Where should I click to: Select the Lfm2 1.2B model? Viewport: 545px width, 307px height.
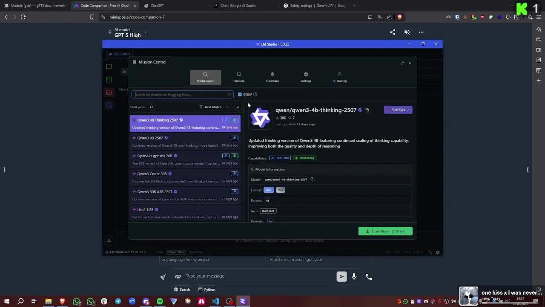(185, 213)
